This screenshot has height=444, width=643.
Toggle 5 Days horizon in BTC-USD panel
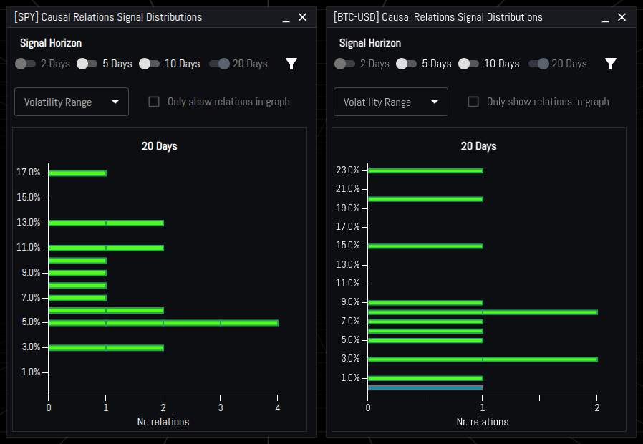click(x=407, y=64)
